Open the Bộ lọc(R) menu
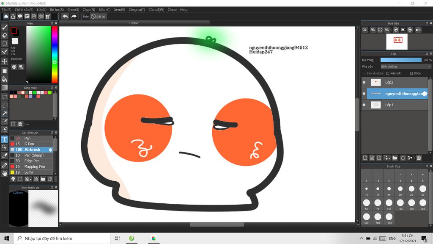The height and width of the screenshot is (244, 433). 57,10
